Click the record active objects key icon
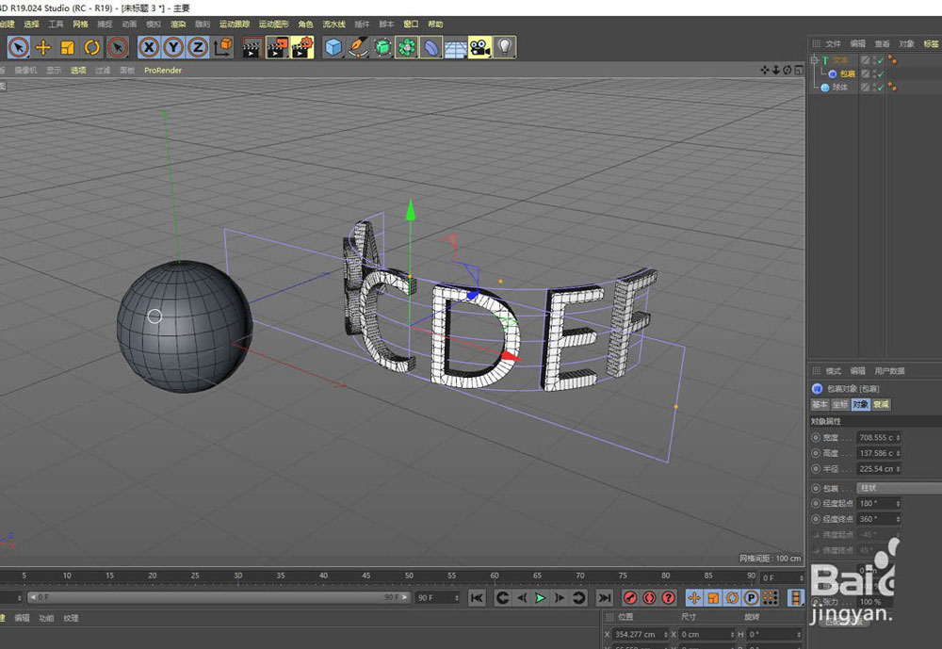The width and height of the screenshot is (942, 649). (x=629, y=597)
